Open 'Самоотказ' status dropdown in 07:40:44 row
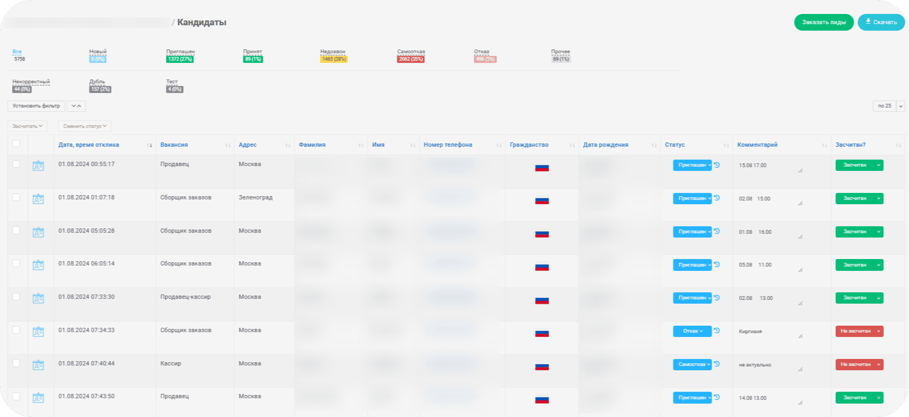 pos(692,364)
